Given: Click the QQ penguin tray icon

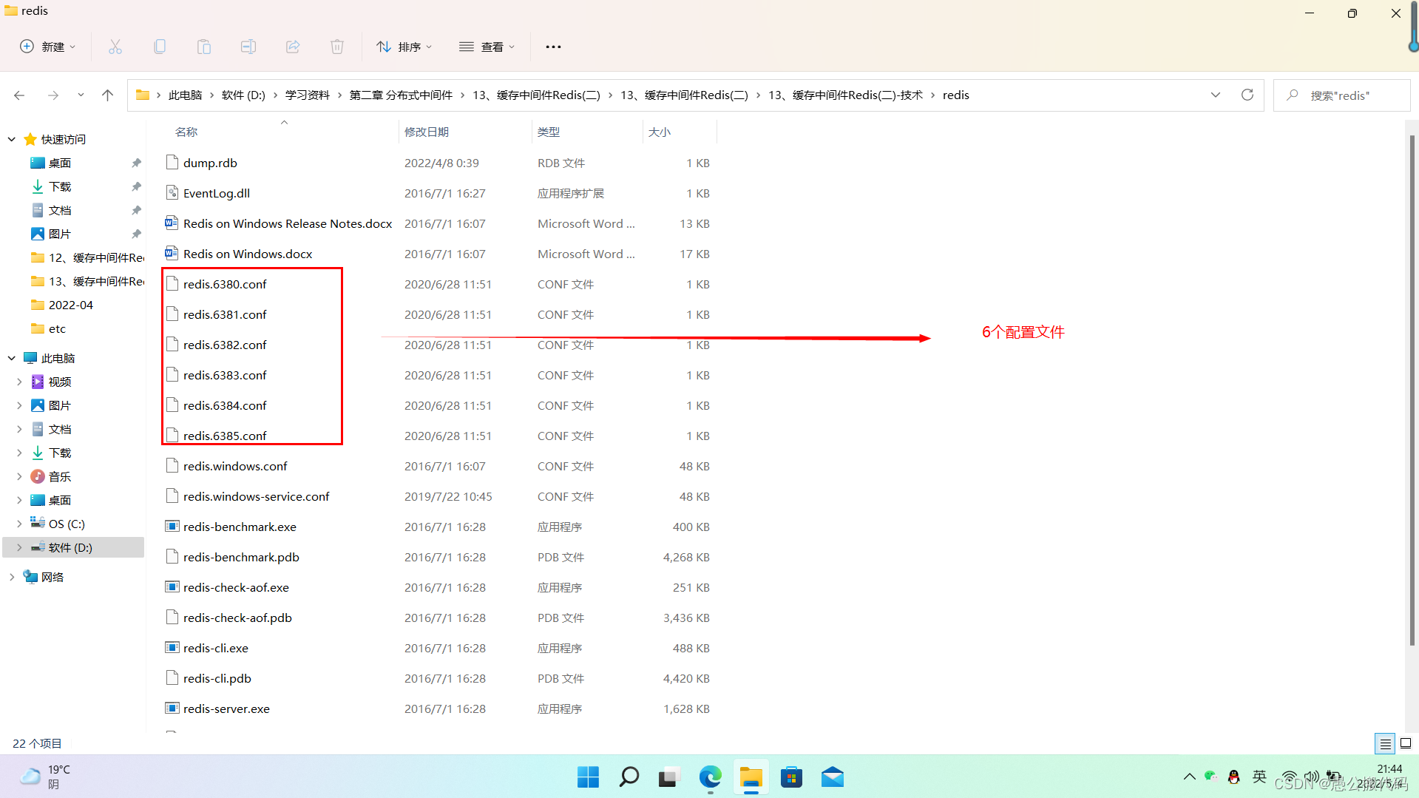Looking at the screenshot, I should tap(1233, 777).
